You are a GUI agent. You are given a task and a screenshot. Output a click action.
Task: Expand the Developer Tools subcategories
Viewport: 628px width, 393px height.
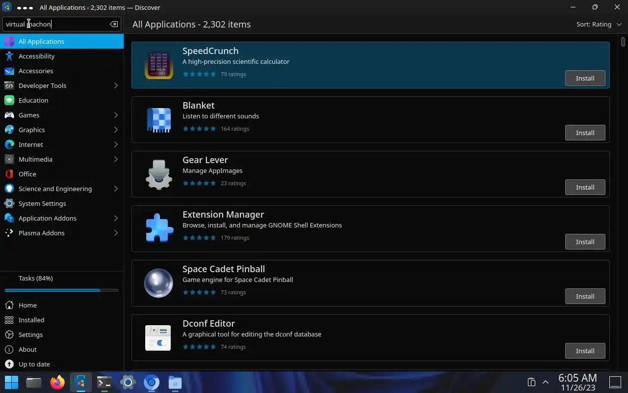(116, 85)
